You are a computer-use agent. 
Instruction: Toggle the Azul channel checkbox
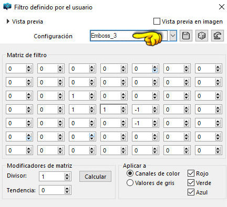coord(191,192)
